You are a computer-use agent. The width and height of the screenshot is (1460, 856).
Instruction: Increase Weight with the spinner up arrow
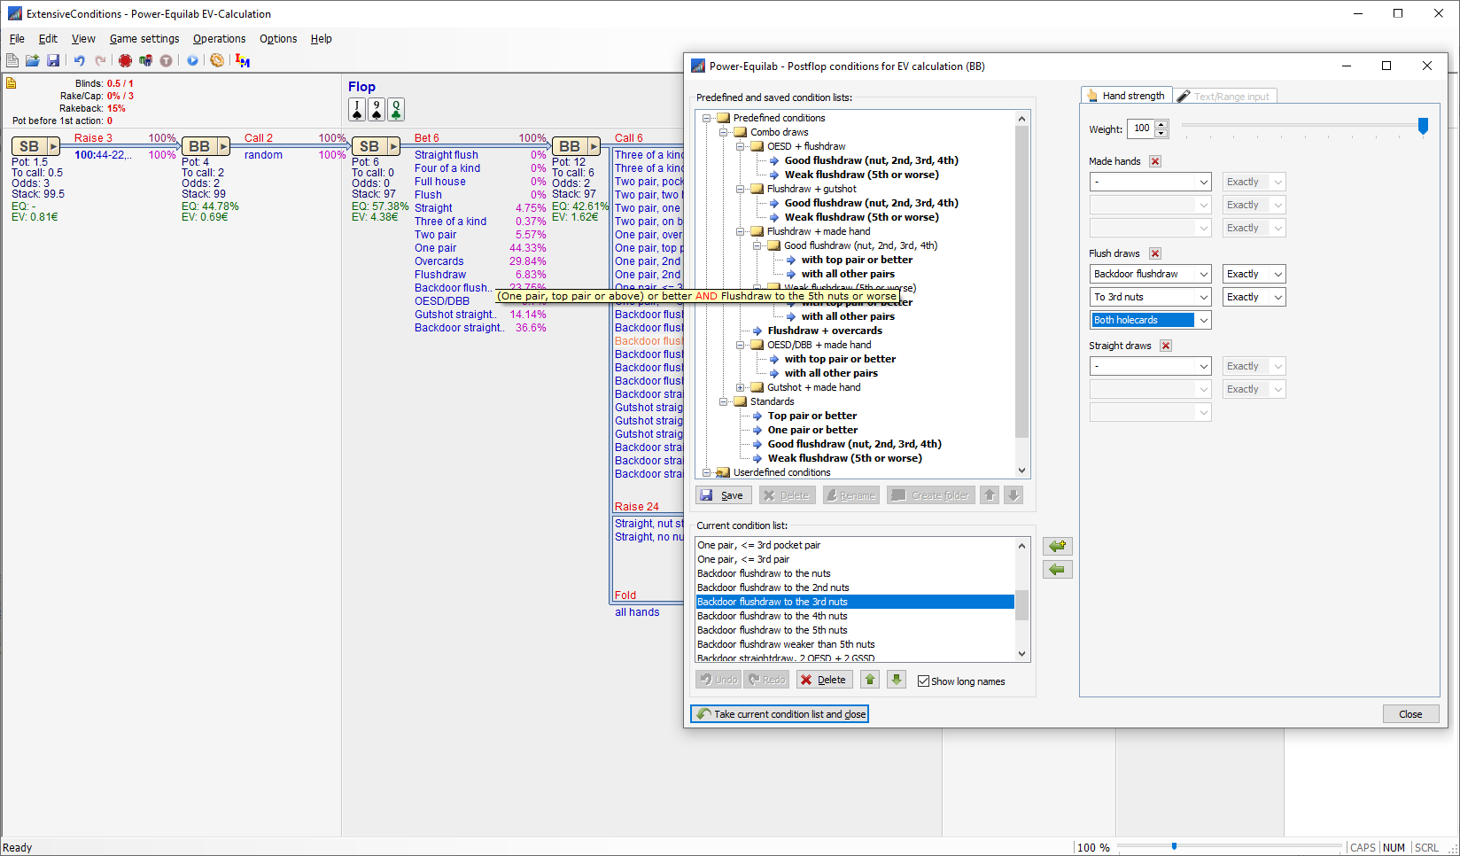tap(1161, 124)
